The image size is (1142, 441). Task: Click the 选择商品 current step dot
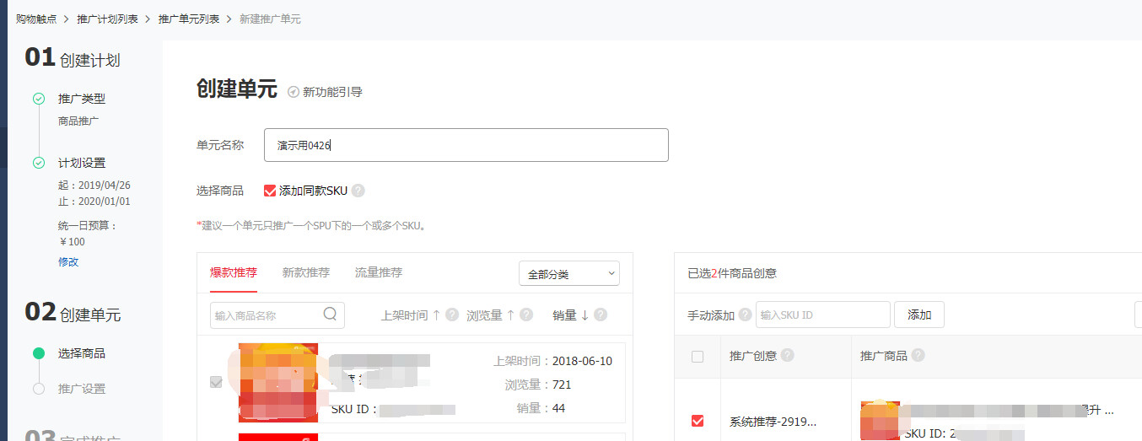[39, 353]
